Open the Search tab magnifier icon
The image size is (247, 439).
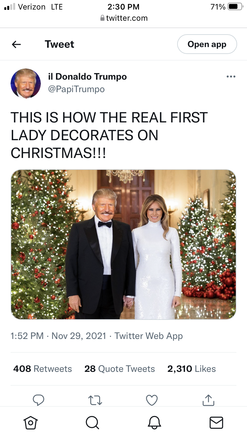93,423
